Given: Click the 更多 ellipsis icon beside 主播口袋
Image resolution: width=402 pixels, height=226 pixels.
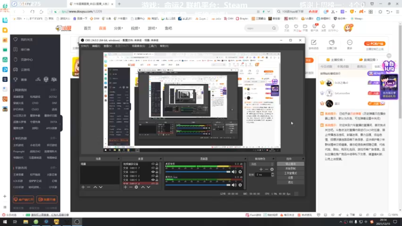Looking at the screenshot, I should click(350, 43).
